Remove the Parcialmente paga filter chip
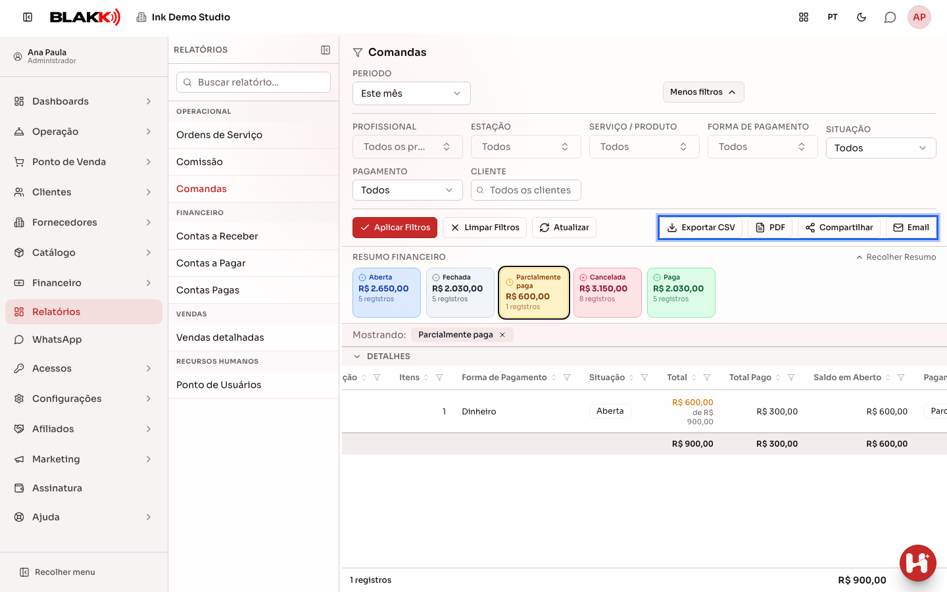 [502, 335]
